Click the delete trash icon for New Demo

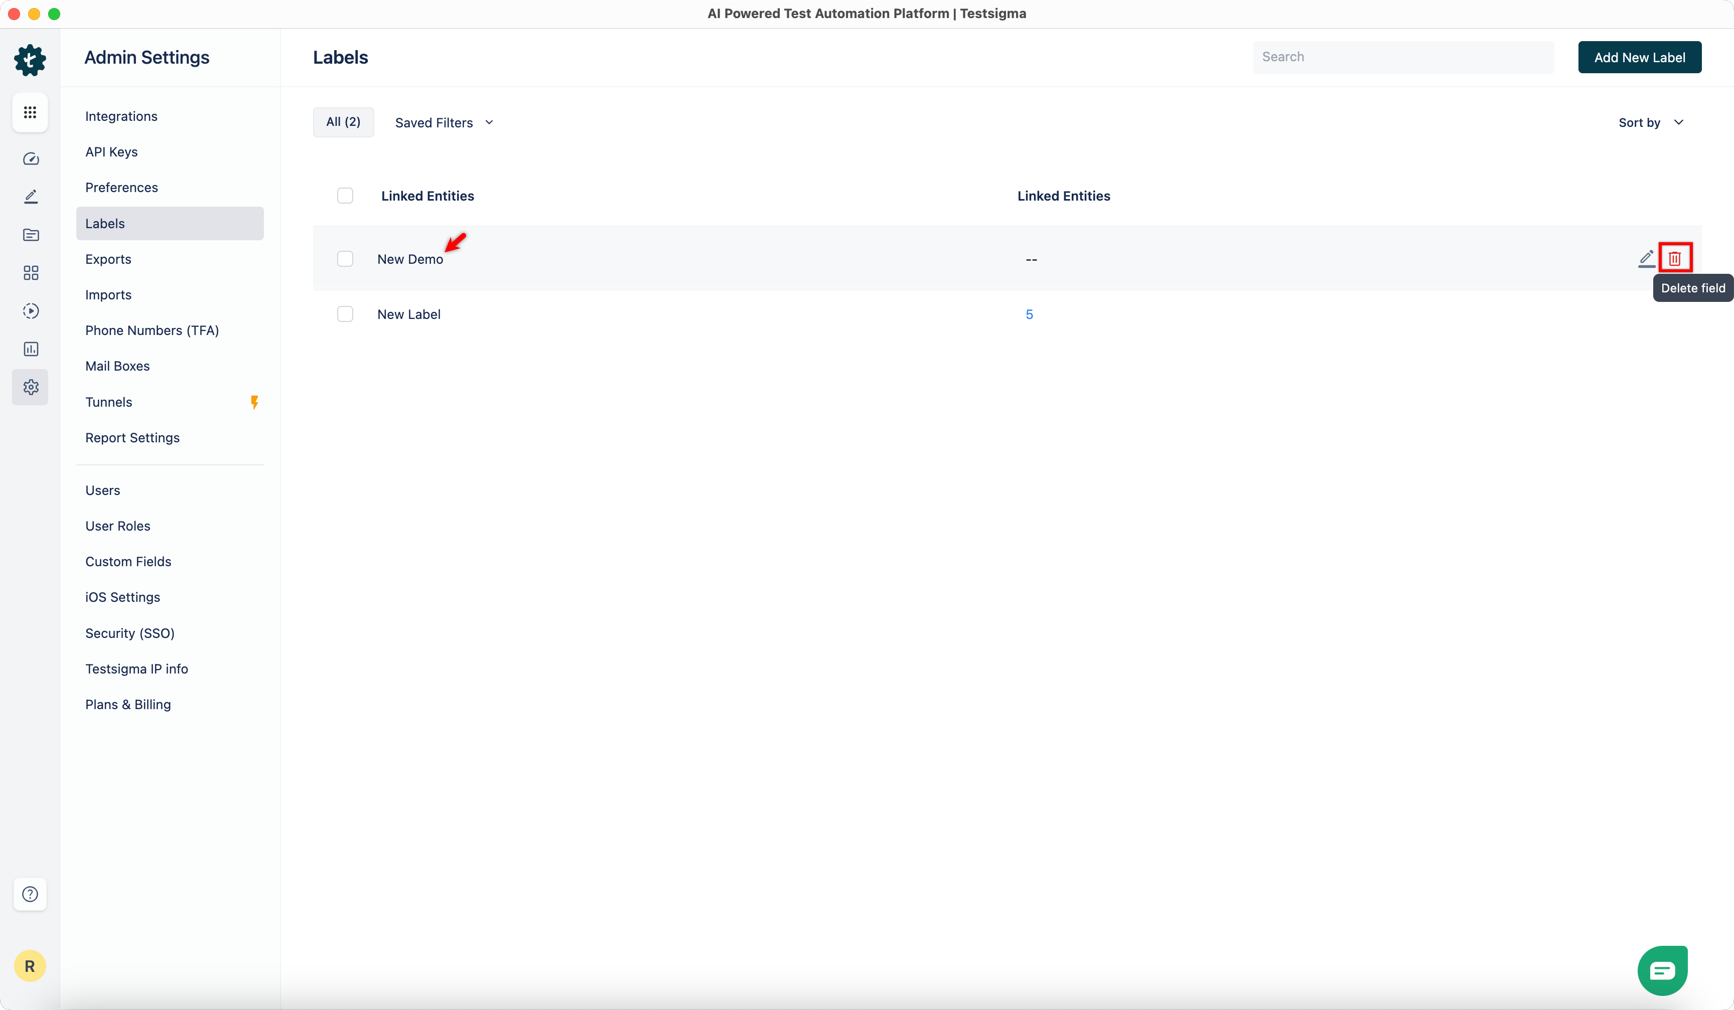(1674, 258)
